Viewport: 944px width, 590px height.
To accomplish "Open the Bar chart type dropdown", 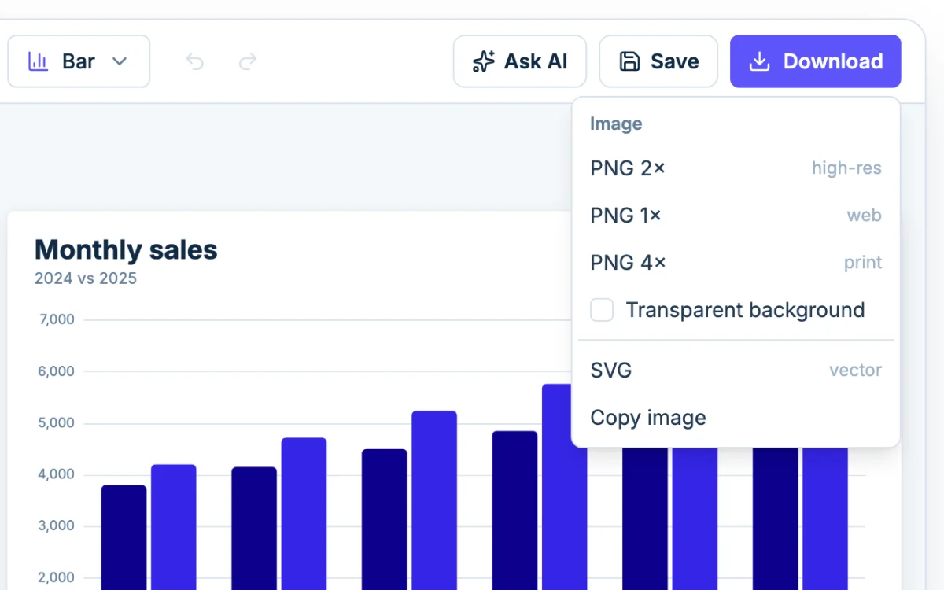I will (x=79, y=61).
